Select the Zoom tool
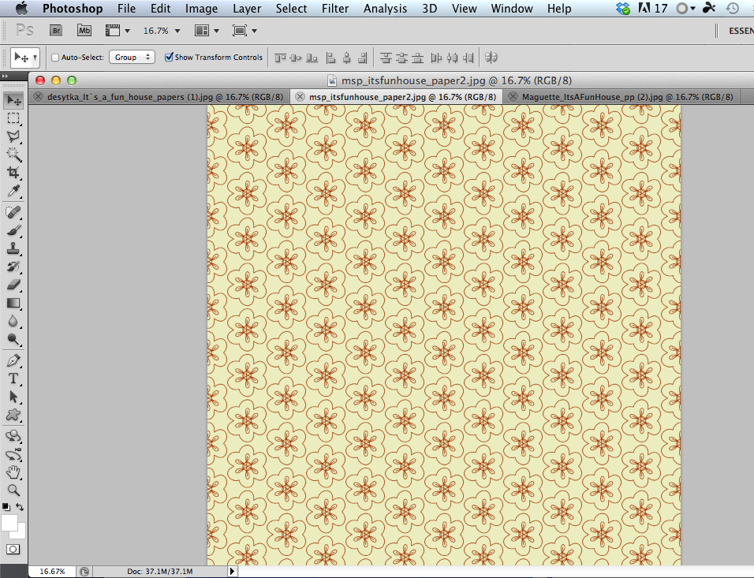The width and height of the screenshot is (754, 578). (x=13, y=491)
